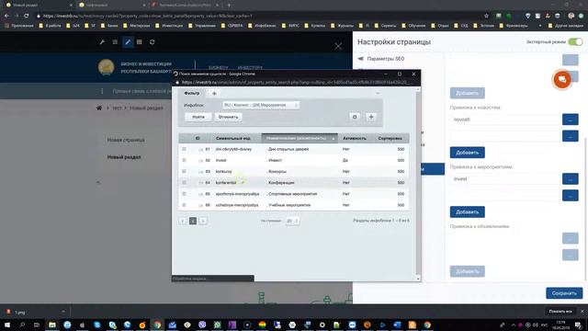Select the Спортивные мероприятия row name
588x331 pixels.
coord(292,194)
